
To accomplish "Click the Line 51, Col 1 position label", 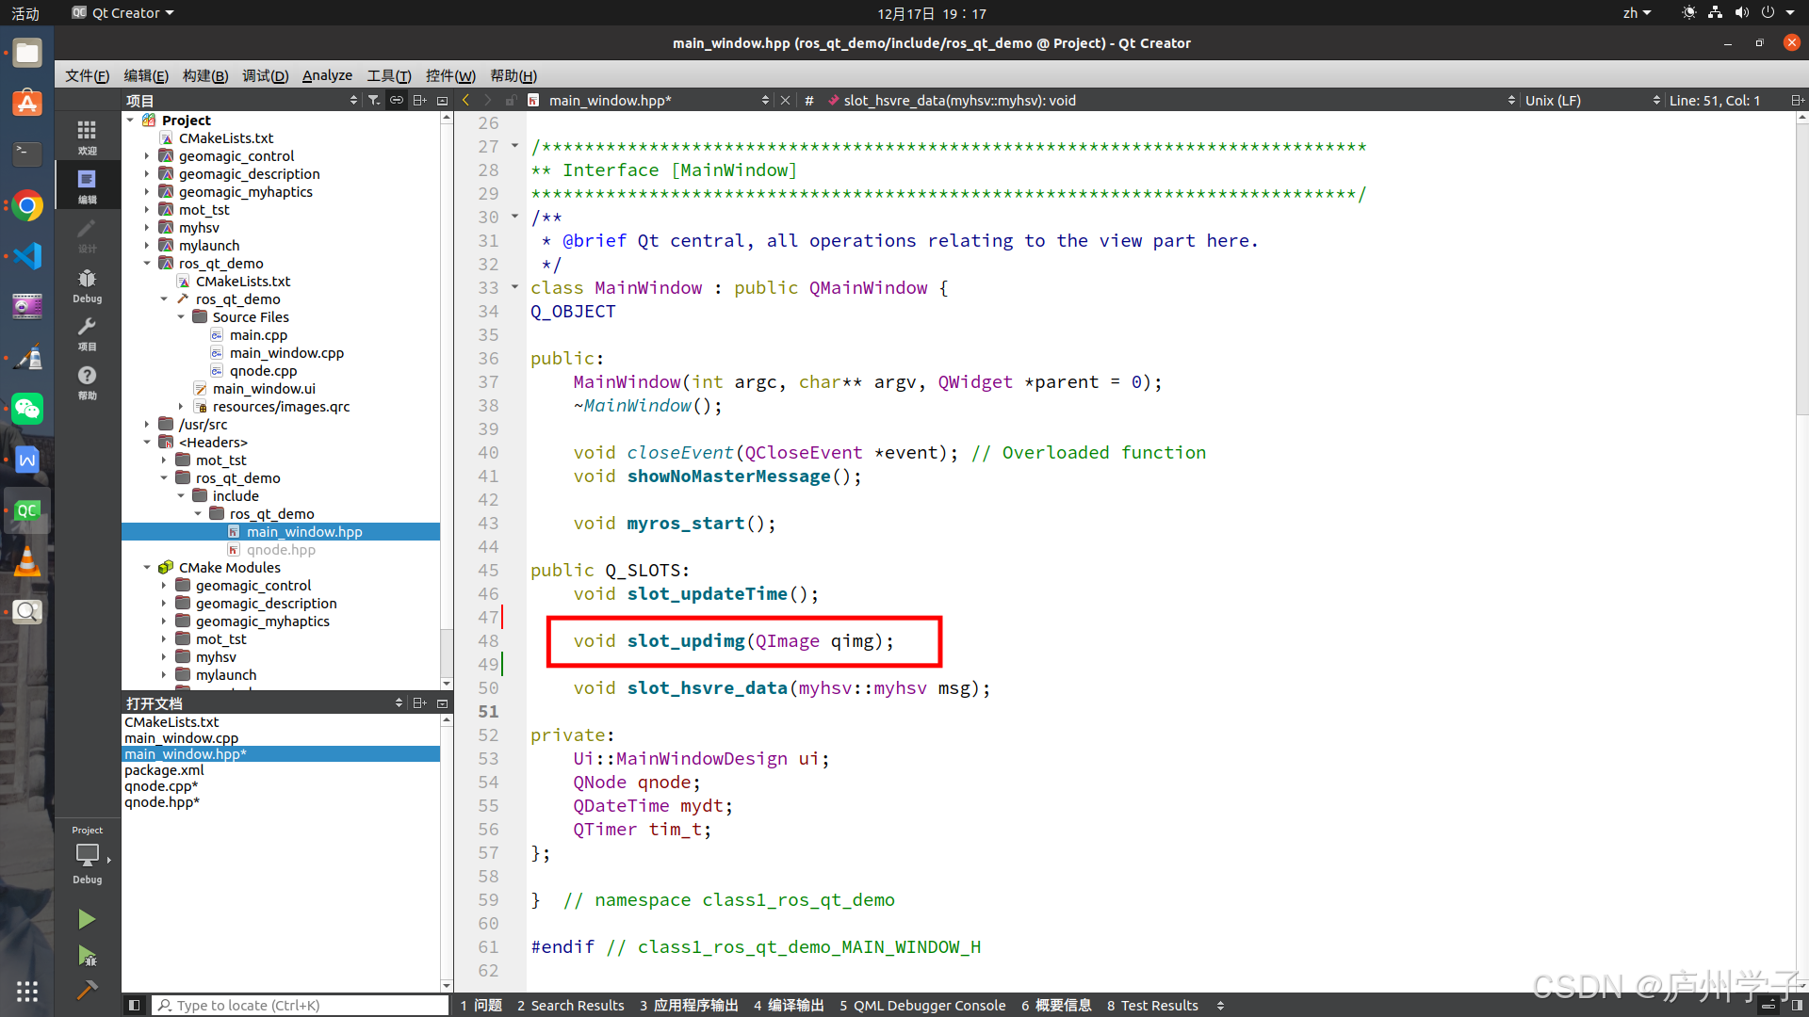I will (x=1714, y=100).
